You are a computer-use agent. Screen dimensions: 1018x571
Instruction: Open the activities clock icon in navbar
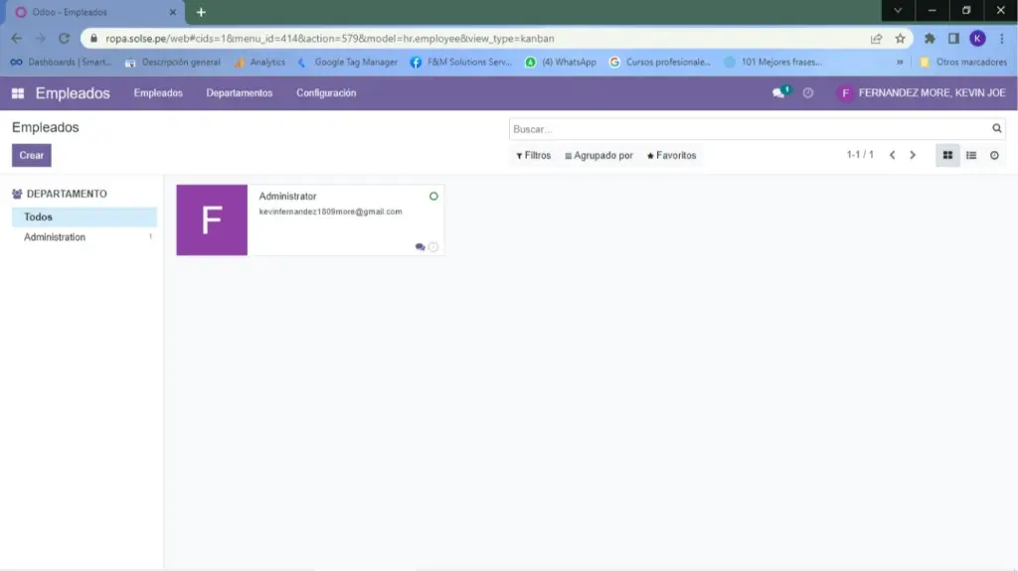[808, 93]
